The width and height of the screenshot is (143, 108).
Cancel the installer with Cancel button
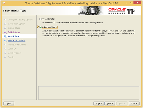point(134,104)
